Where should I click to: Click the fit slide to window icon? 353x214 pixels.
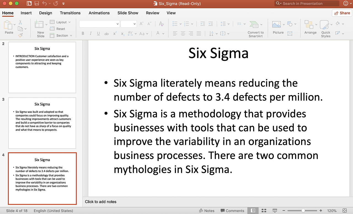coord(344,211)
